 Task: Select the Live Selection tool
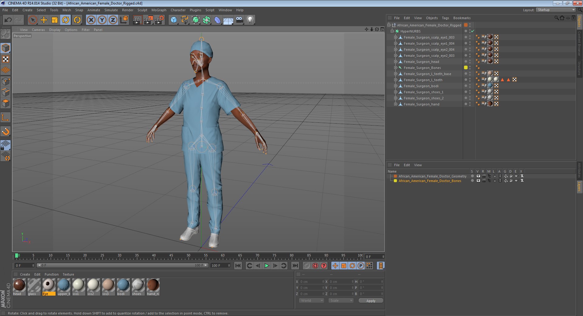pyautogui.click(x=32, y=20)
